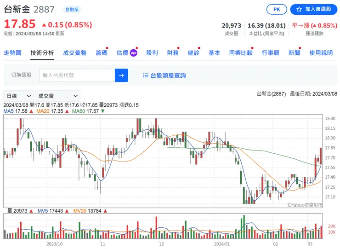This screenshot has width=340, height=249.
Task: Click 2024/01 date axis label
Action: tap(222, 244)
